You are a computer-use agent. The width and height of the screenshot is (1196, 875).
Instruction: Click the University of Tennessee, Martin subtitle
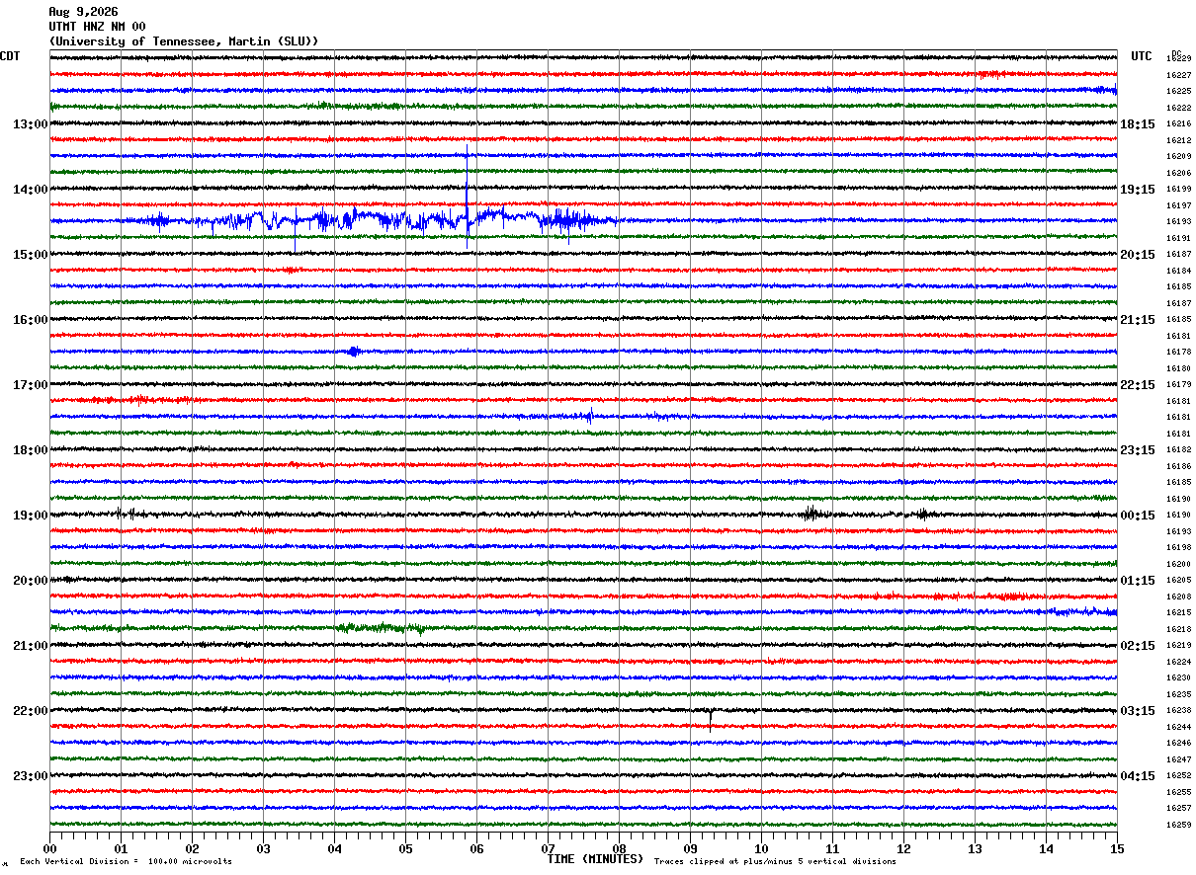(x=184, y=41)
